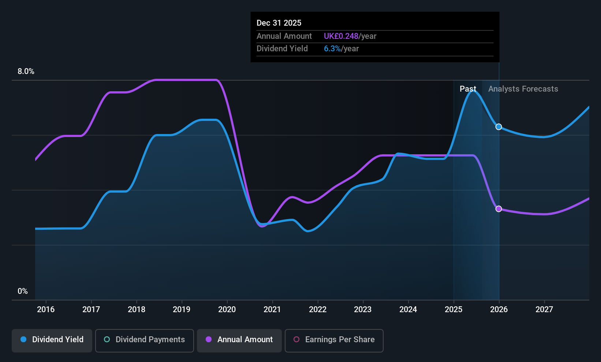Screen dimensions: 601x362
Task: Select the purple annual amount marker at 2026
Action: pyautogui.click(x=499, y=209)
